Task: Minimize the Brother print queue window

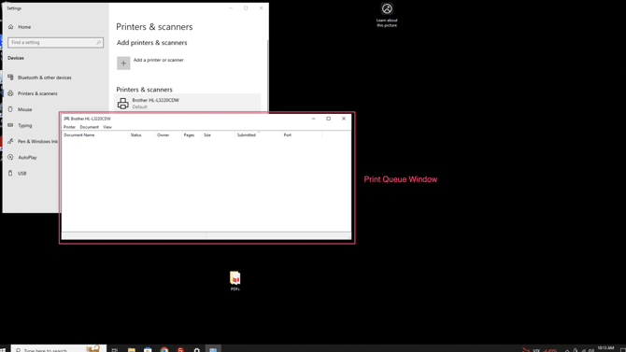Action: (313, 119)
